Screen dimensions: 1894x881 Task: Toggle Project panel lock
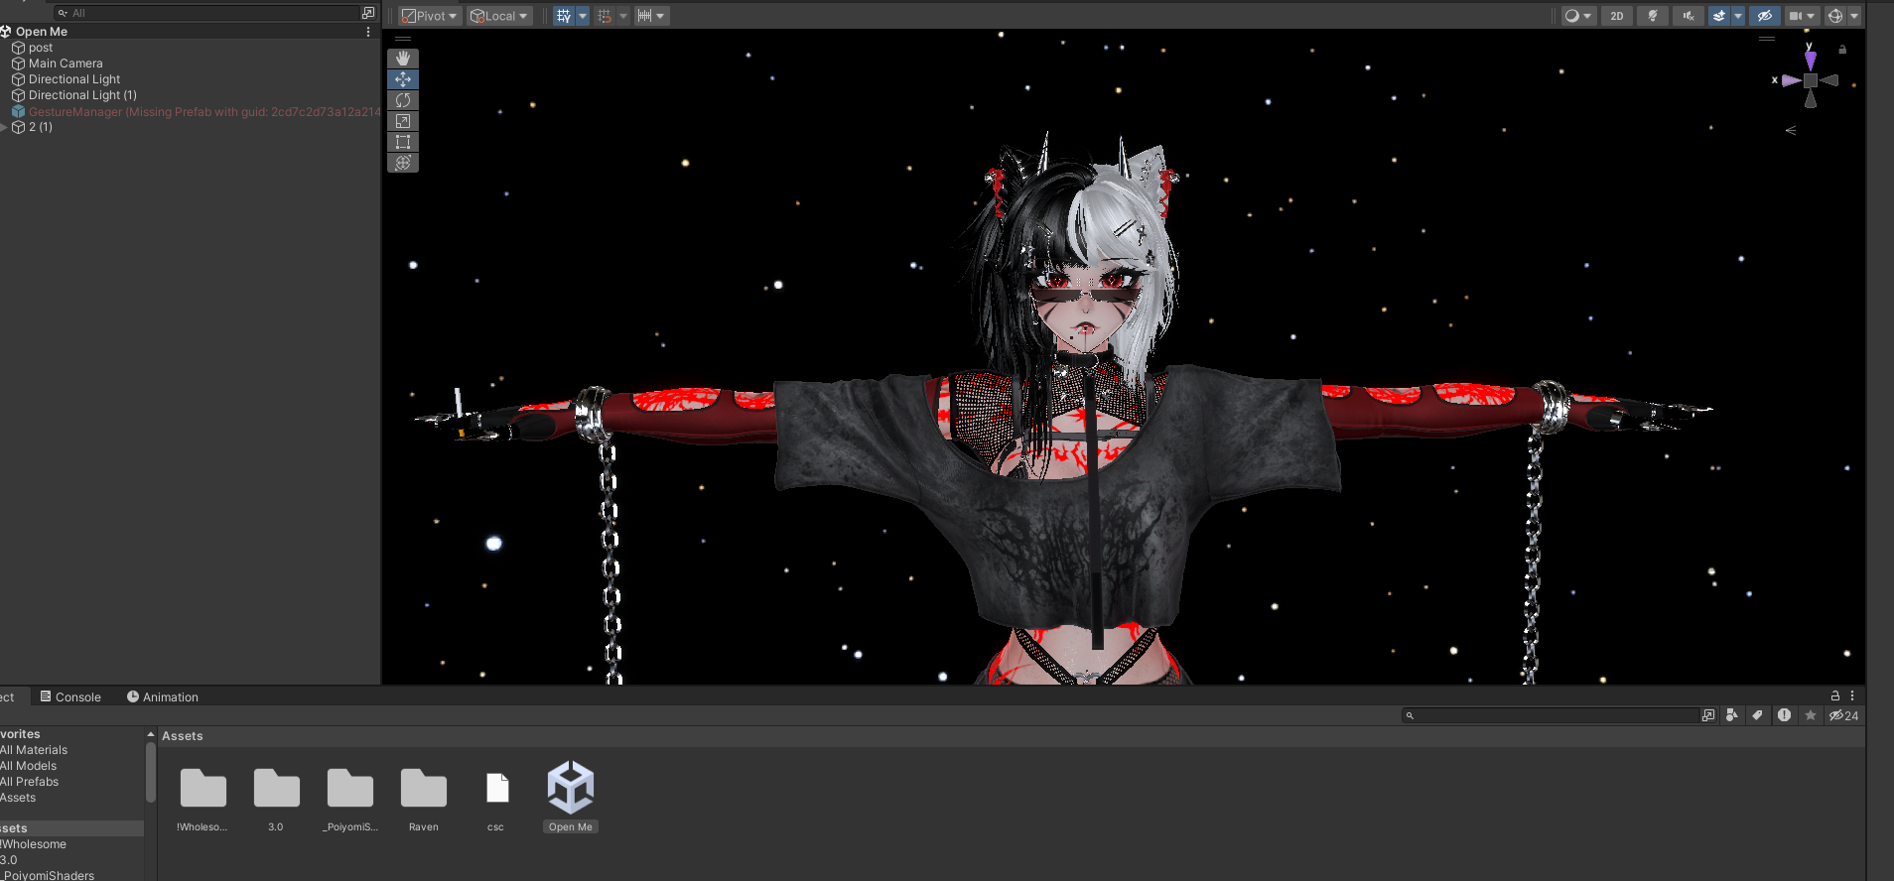pos(1835,696)
